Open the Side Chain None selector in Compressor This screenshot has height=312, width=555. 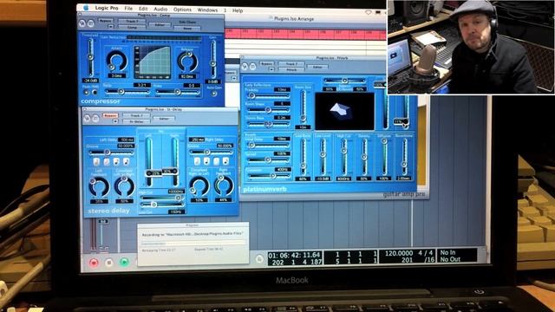click(x=187, y=29)
